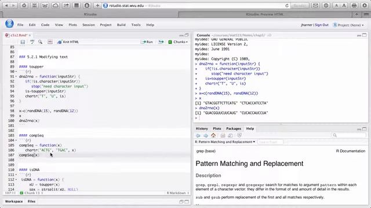Open the Build menu
Viewport: 371px width, 208px height.
pyautogui.click(x=121, y=25)
